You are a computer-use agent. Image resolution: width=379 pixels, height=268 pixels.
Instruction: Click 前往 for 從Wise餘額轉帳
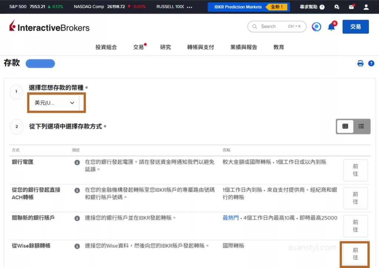click(355, 254)
